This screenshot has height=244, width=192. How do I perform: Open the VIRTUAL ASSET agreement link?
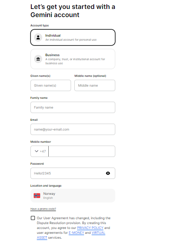pyautogui.click(x=71, y=235)
